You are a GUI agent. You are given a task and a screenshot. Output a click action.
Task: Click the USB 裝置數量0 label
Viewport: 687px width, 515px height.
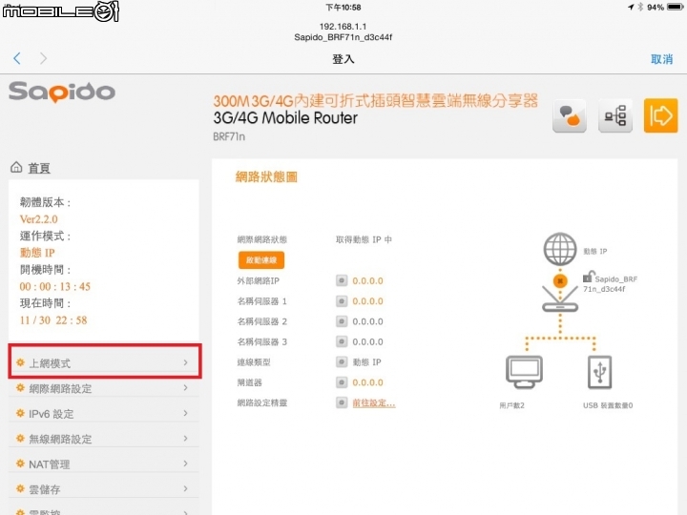608,405
